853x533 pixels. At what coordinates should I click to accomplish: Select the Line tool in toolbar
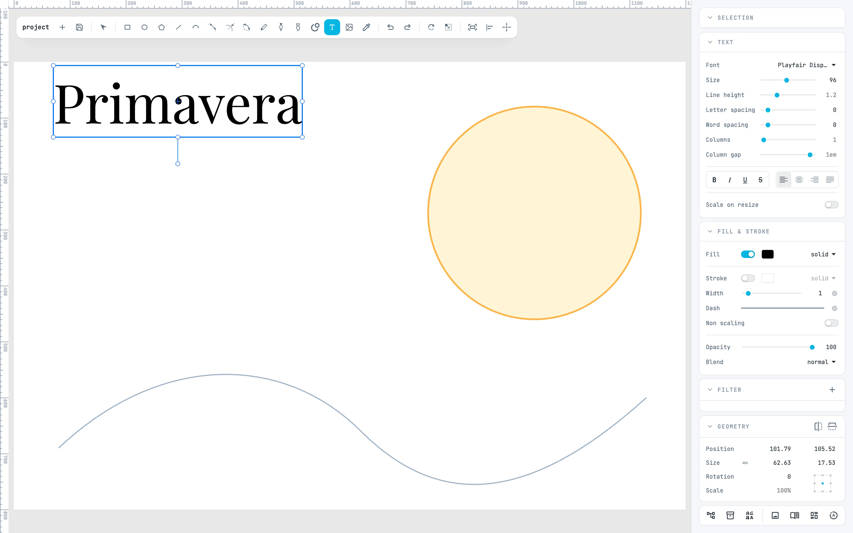pyautogui.click(x=178, y=27)
